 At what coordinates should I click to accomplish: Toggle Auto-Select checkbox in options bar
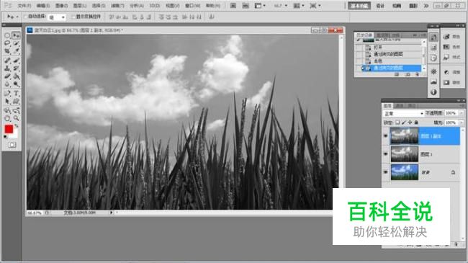pyautogui.click(x=25, y=17)
